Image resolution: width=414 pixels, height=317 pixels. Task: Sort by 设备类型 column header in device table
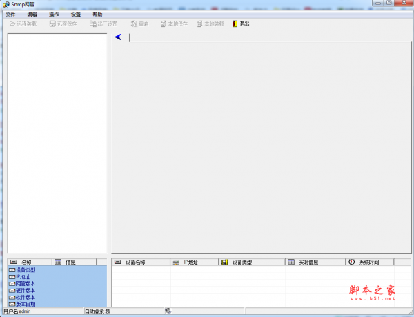(x=252, y=262)
